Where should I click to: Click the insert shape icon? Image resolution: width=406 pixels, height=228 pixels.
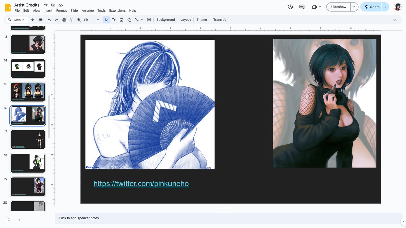click(x=129, y=20)
